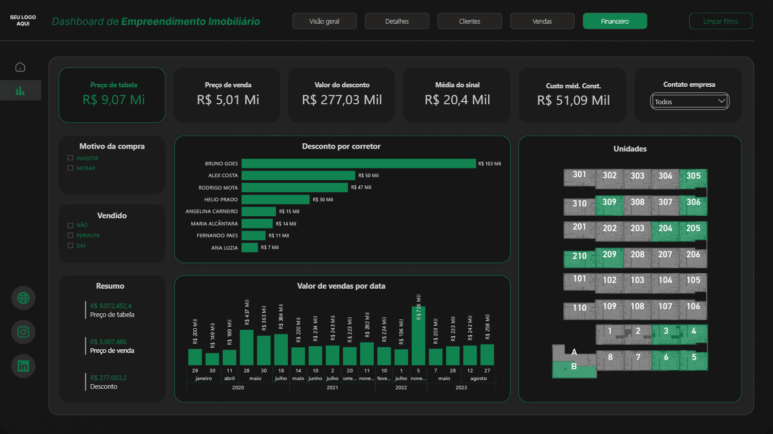The height and width of the screenshot is (434, 773).
Task: Open the LinkedIn icon
Action: (x=23, y=366)
